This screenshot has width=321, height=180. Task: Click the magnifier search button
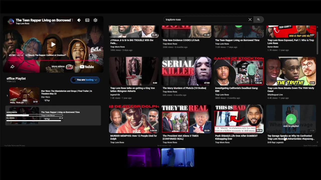click(258, 19)
